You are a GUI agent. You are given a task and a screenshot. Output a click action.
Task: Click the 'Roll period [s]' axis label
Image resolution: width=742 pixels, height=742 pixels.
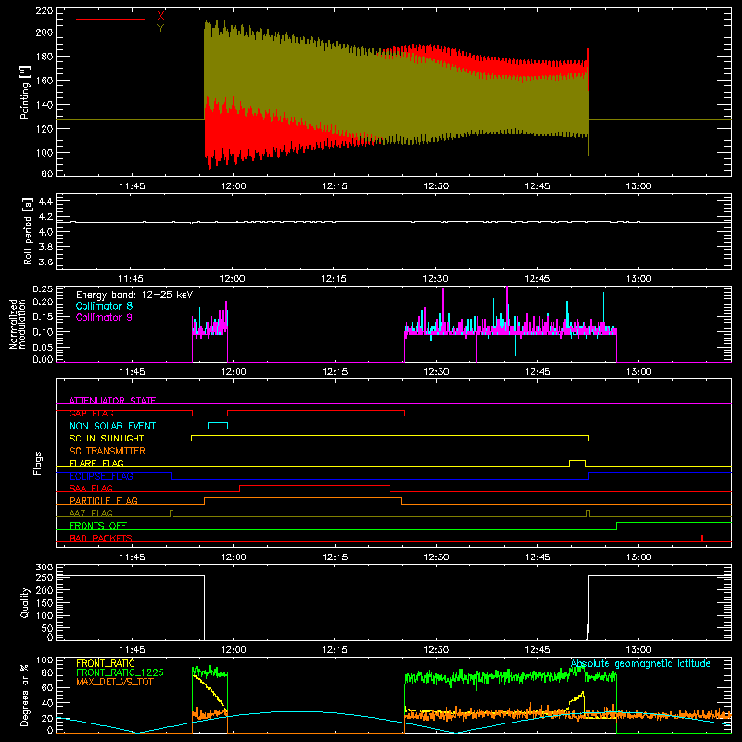pyautogui.click(x=28, y=231)
